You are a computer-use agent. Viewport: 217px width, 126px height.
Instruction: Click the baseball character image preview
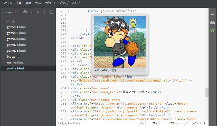pos(120,42)
